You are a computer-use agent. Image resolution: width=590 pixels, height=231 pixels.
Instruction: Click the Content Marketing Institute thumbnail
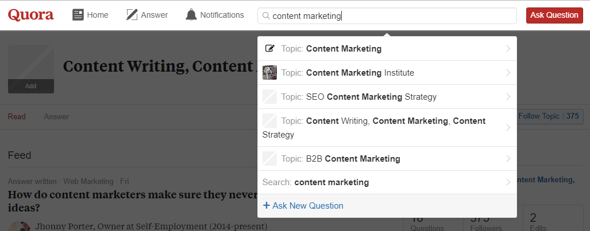coord(269,73)
